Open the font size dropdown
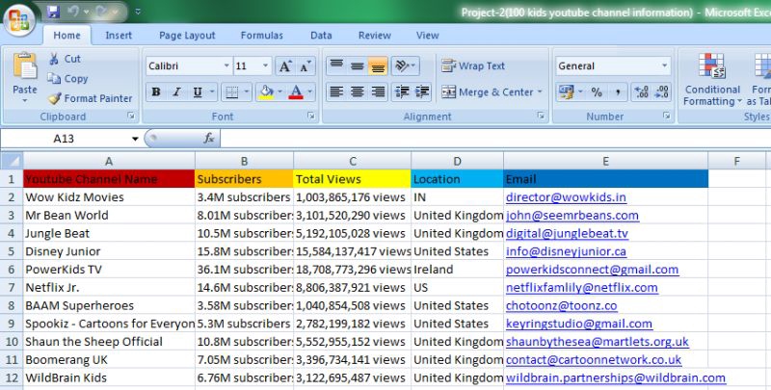 click(x=266, y=65)
